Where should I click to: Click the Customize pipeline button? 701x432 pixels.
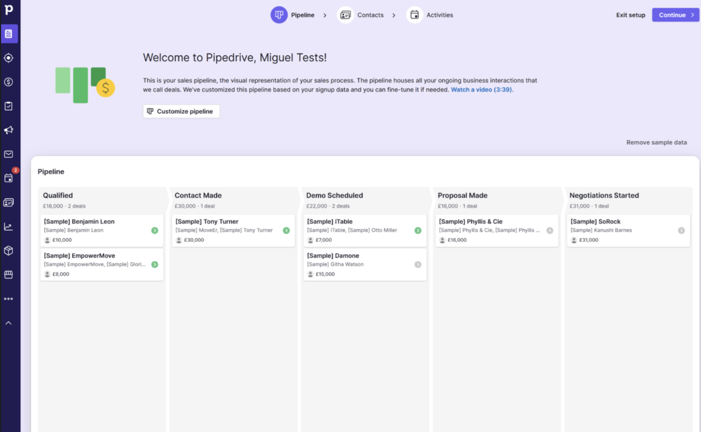pyautogui.click(x=181, y=111)
